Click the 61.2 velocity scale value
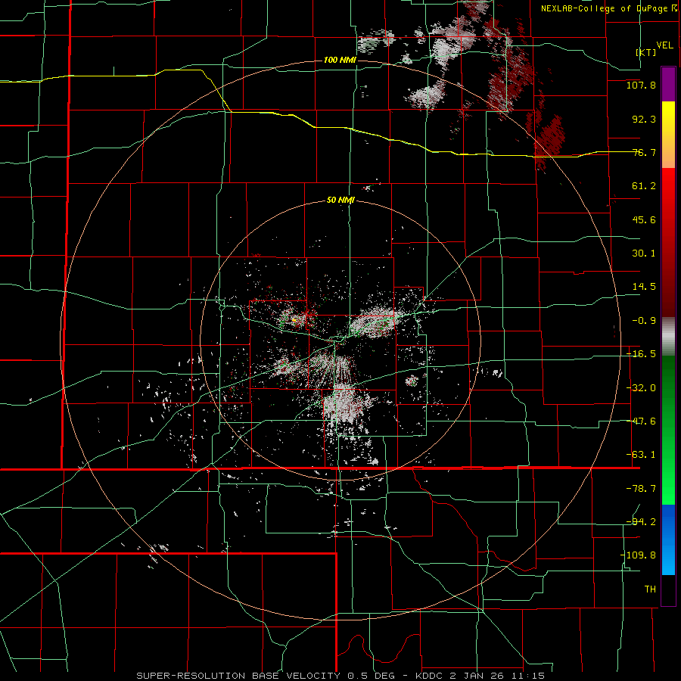The height and width of the screenshot is (681, 681). pyautogui.click(x=644, y=186)
